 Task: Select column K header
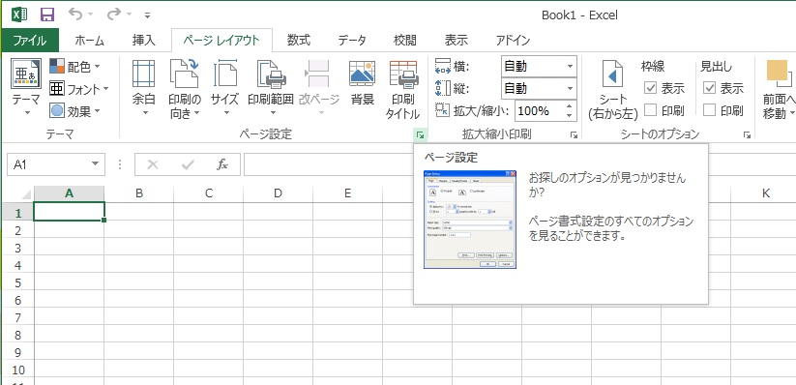coord(766,193)
